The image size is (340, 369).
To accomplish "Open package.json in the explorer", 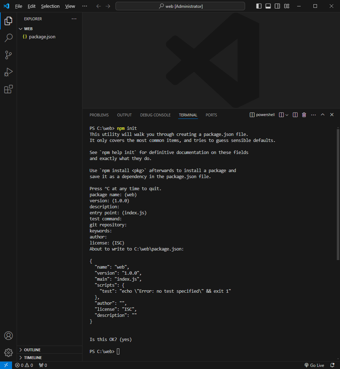I will pos(50,37).
